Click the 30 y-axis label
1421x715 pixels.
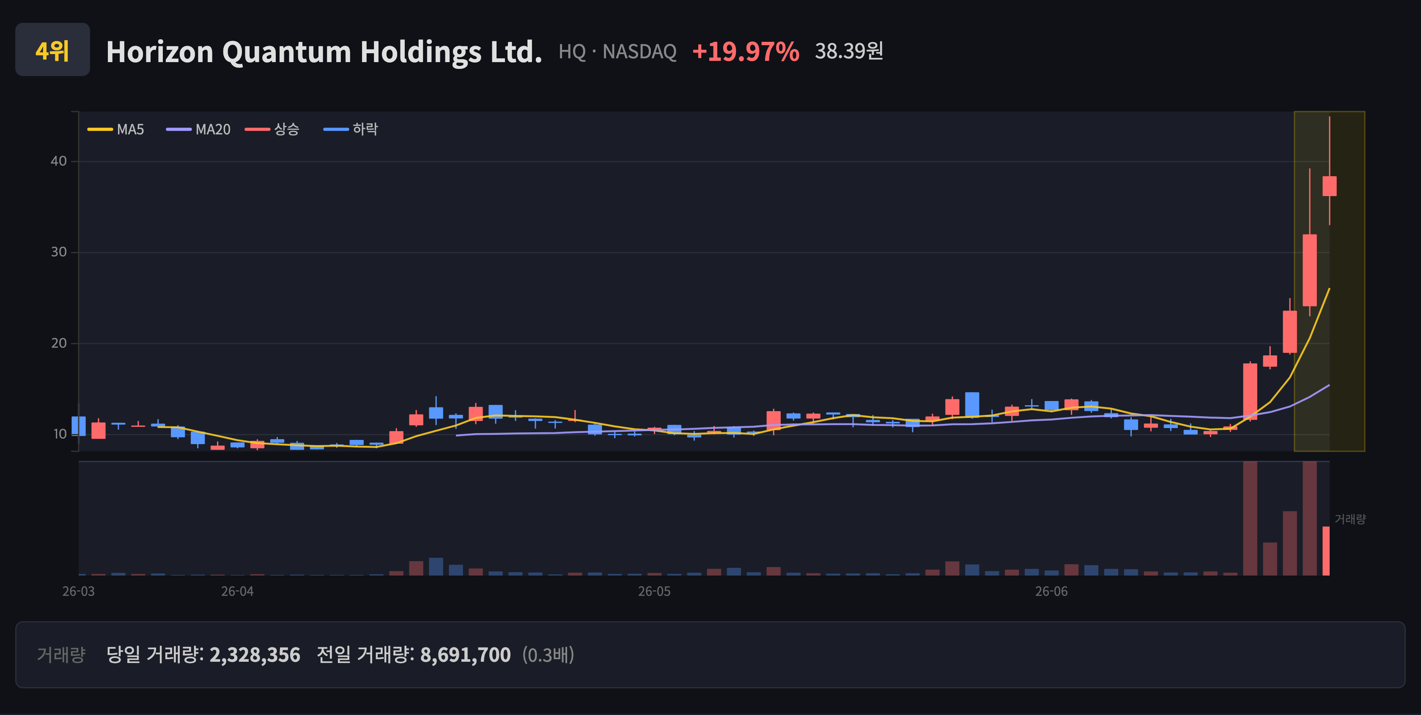(x=58, y=252)
